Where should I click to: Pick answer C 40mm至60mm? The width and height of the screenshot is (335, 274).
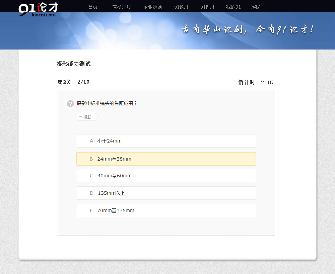[166, 176]
